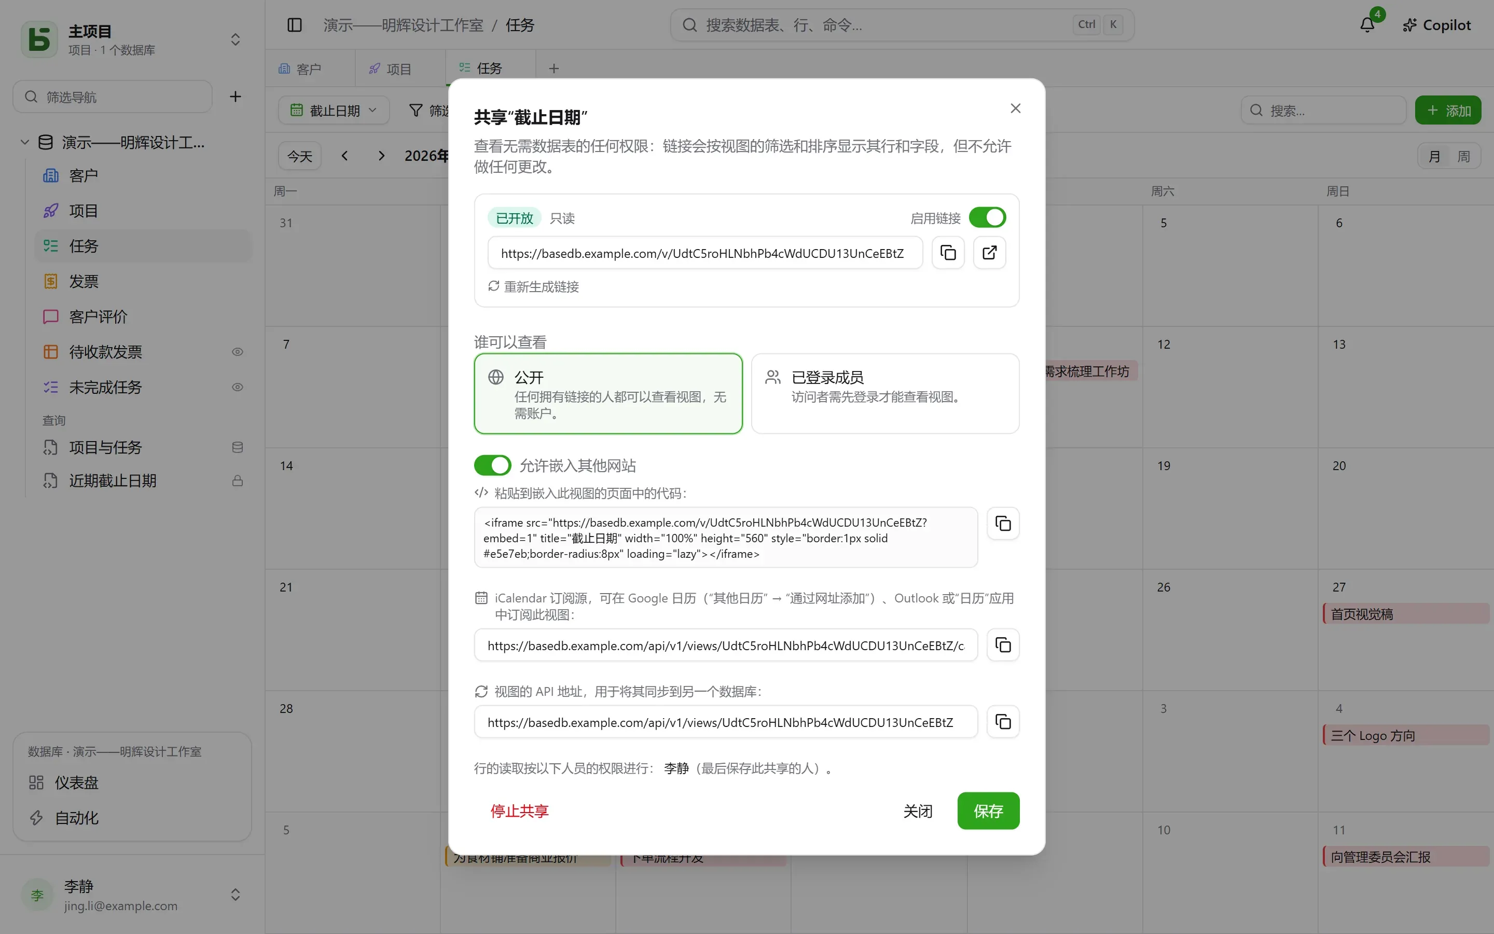Open user menu for 李静
The width and height of the screenshot is (1494, 934).
pyautogui.click(x=132, y=895)
